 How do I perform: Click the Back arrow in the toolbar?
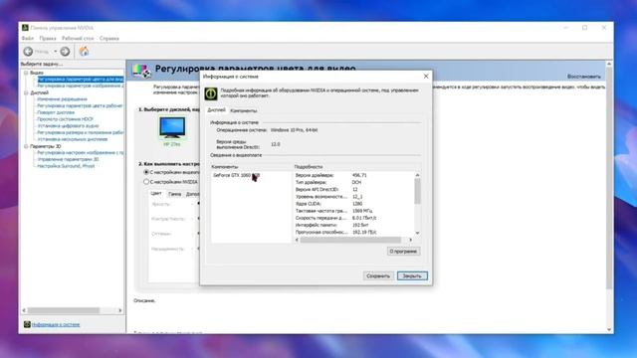[x=28, y=51]
